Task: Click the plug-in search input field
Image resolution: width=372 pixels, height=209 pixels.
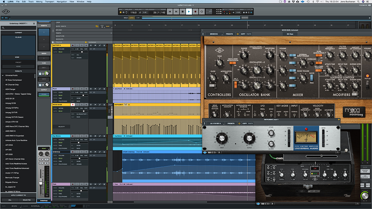Action: 18,28
